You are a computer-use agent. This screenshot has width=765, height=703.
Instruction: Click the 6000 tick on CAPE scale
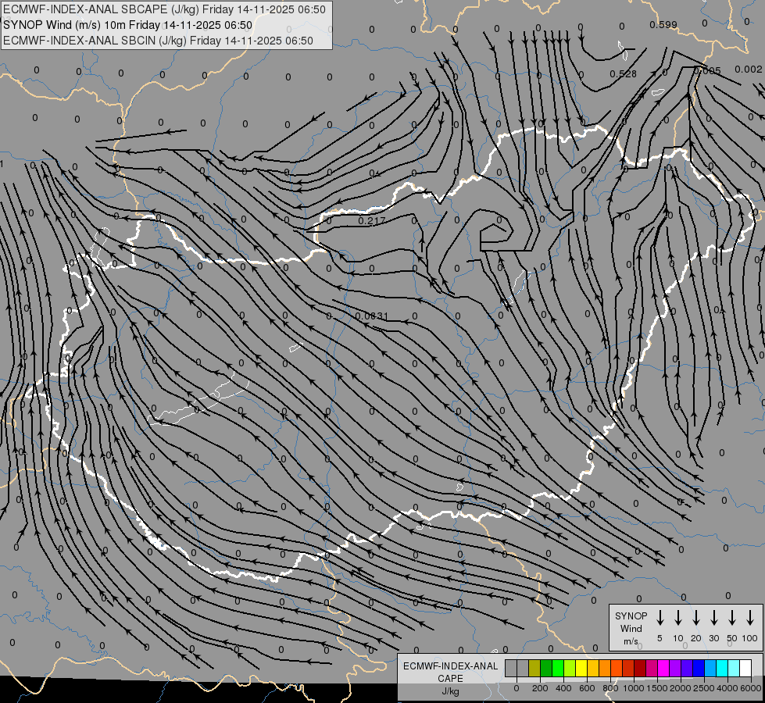click(x=751, y=688)
